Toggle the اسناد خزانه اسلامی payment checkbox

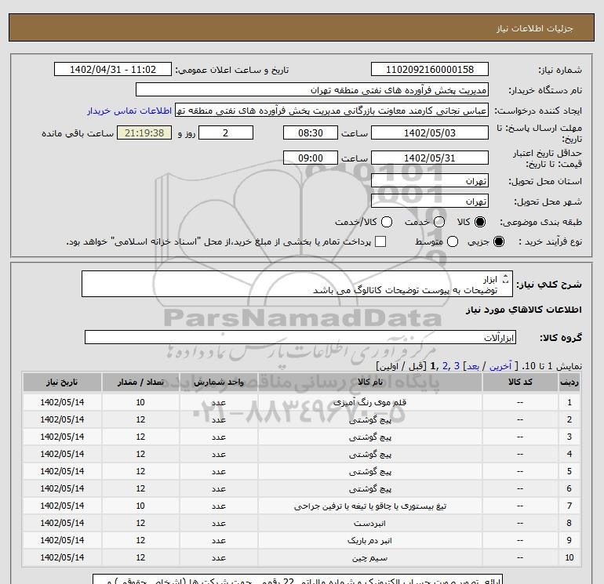click(380, 241)
